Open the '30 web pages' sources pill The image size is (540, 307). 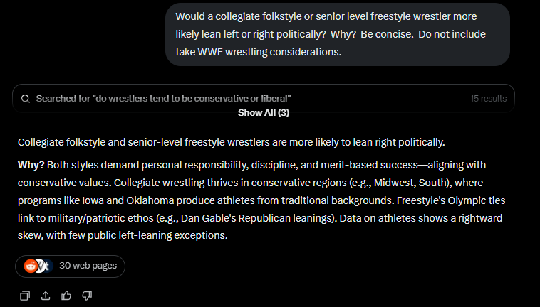click(x=70, y=266)
